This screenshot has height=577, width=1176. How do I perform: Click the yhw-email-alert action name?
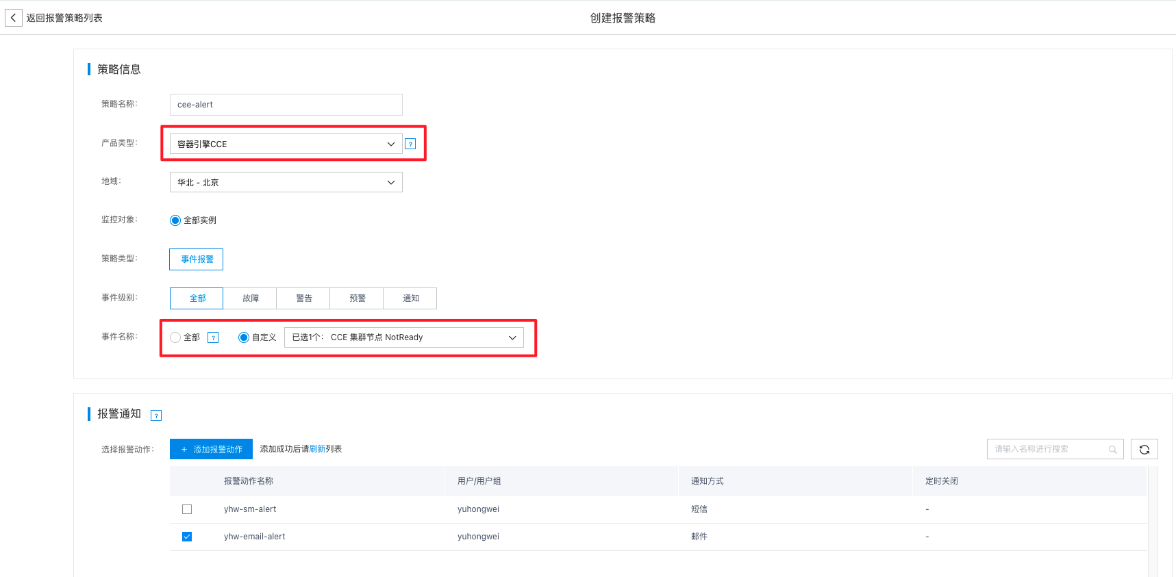(255, 537)
